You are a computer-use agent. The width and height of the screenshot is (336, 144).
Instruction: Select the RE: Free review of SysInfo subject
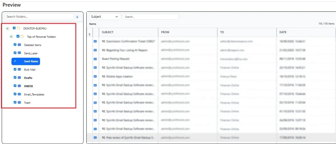(128, 137)
